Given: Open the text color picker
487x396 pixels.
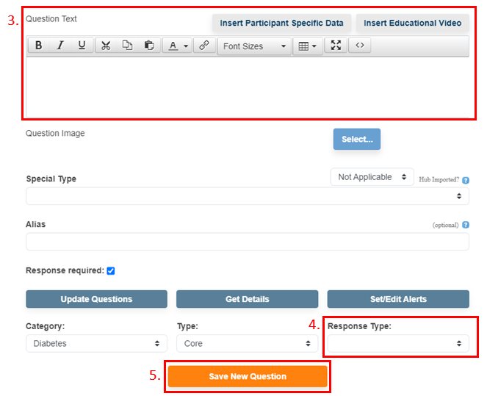Looking at the screenshot, I should (x=176, y=46).
